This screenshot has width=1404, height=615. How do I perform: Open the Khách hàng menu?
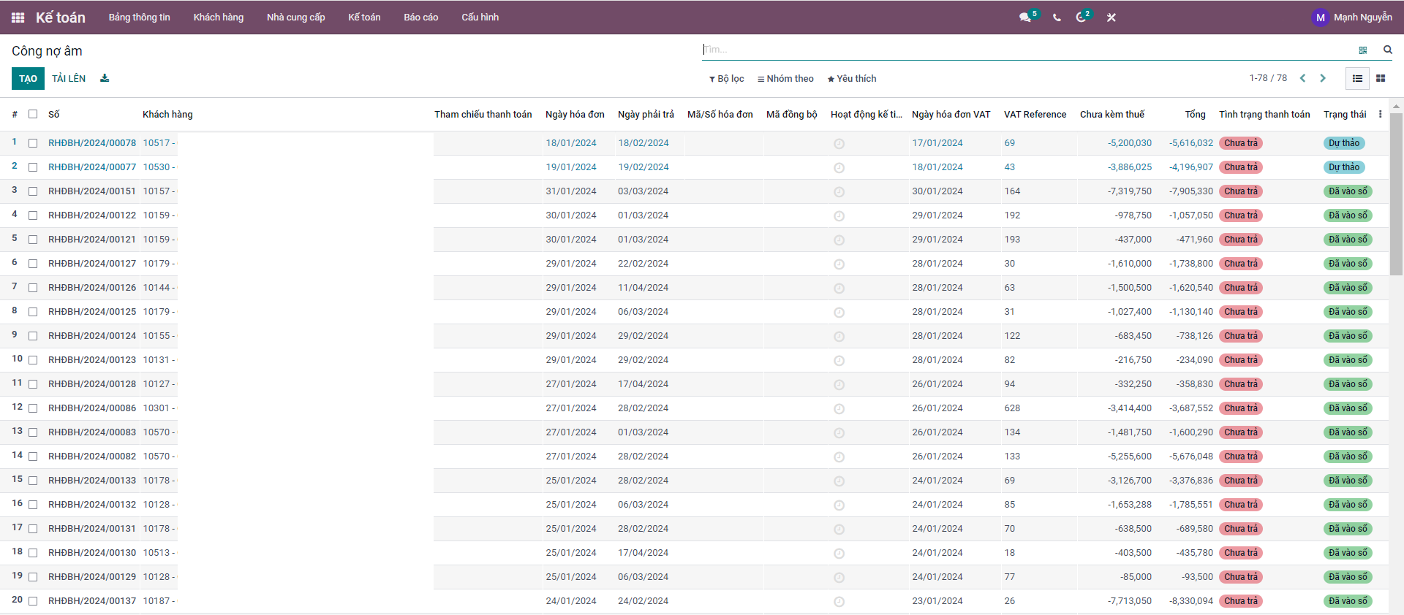(218, 18)
